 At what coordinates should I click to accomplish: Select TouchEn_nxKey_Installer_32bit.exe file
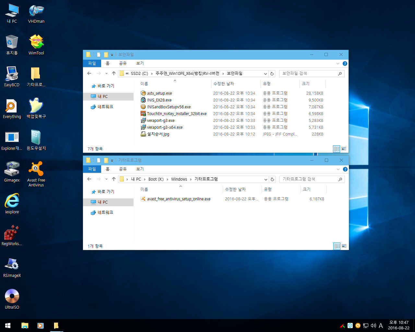tap(174, 114)
